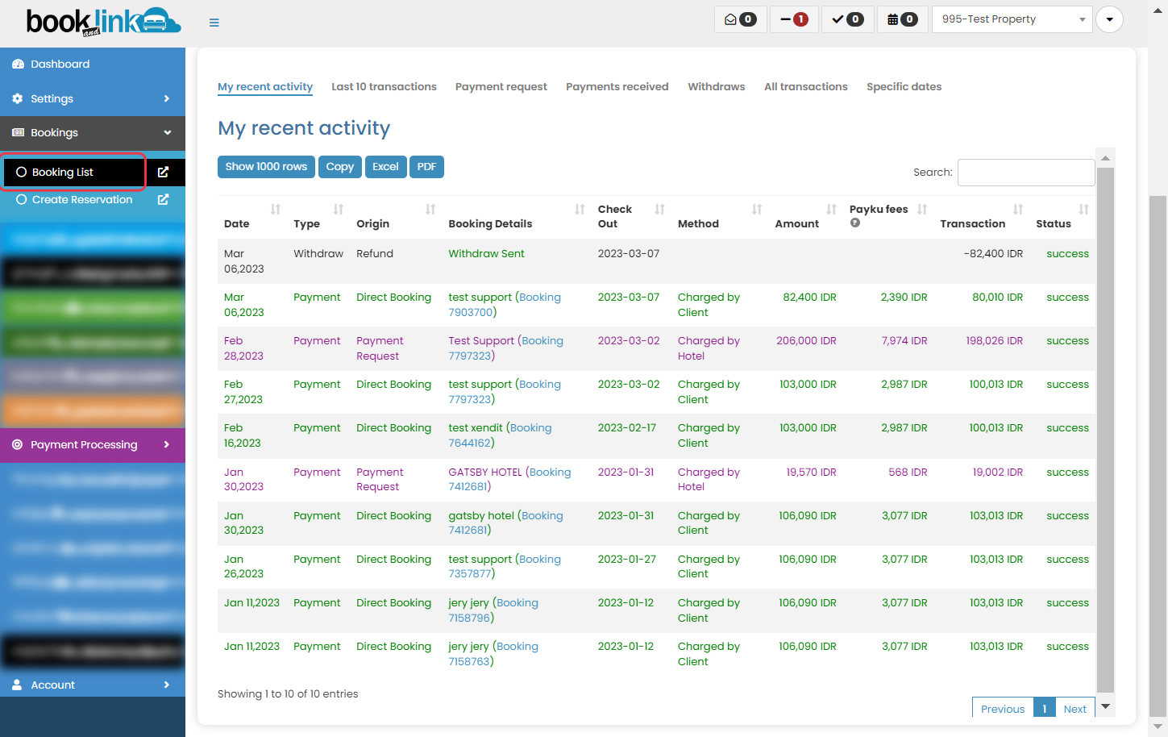Sort by Transaction column arrows
Image resolution: width=1168 pixels, height=737 pixels.
point(1018,210)
